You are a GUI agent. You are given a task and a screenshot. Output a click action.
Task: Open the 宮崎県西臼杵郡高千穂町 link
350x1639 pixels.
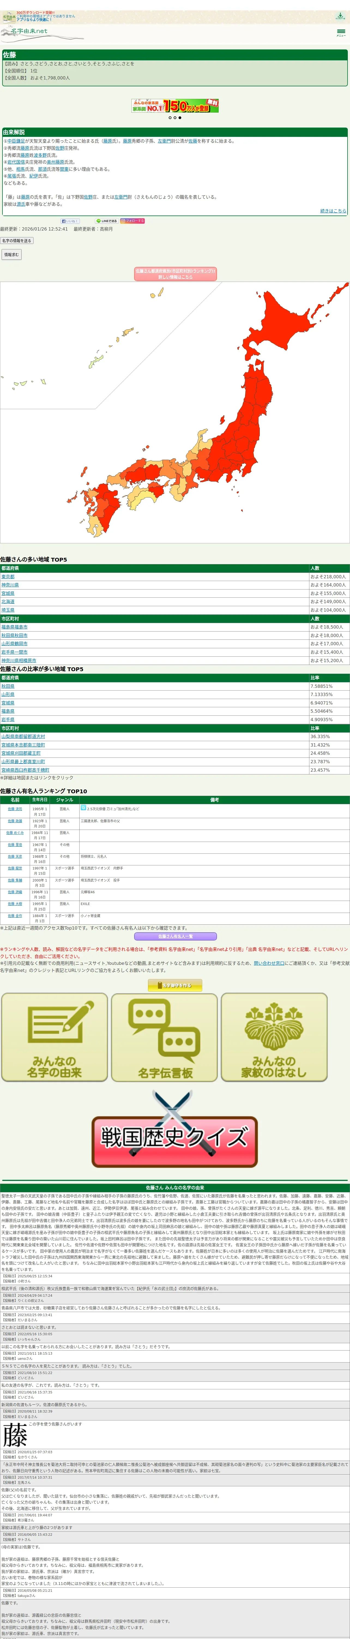tap(25, 770)
